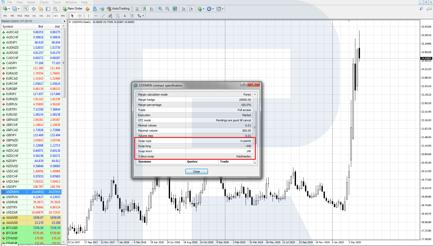Click the Zoom In magnifier icon
The image size is (433, 246).
(160, 9)
